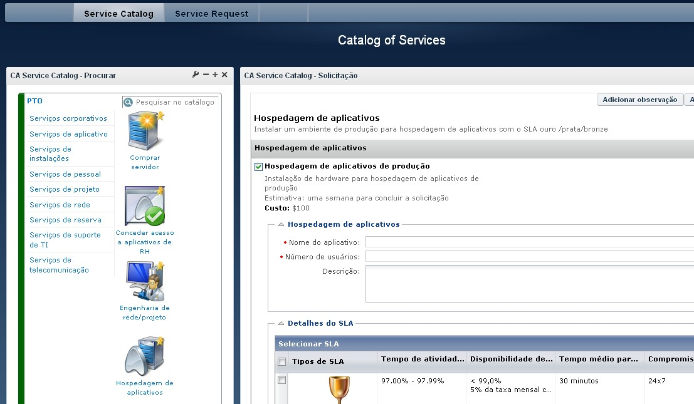The width and height of the screenshot is (694, 404).
Task: Click the Adicionar observação button
Action: tap(639, 99)
